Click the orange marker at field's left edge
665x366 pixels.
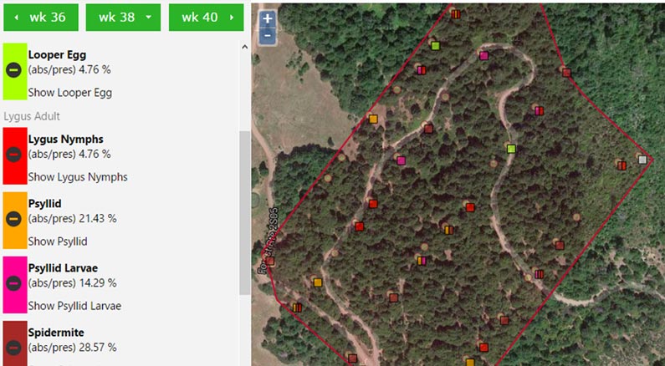tap(373, 119)
